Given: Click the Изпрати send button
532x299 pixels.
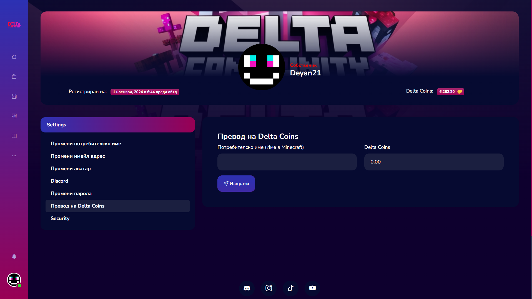Looking at the screenshot, I should (236, 183).
